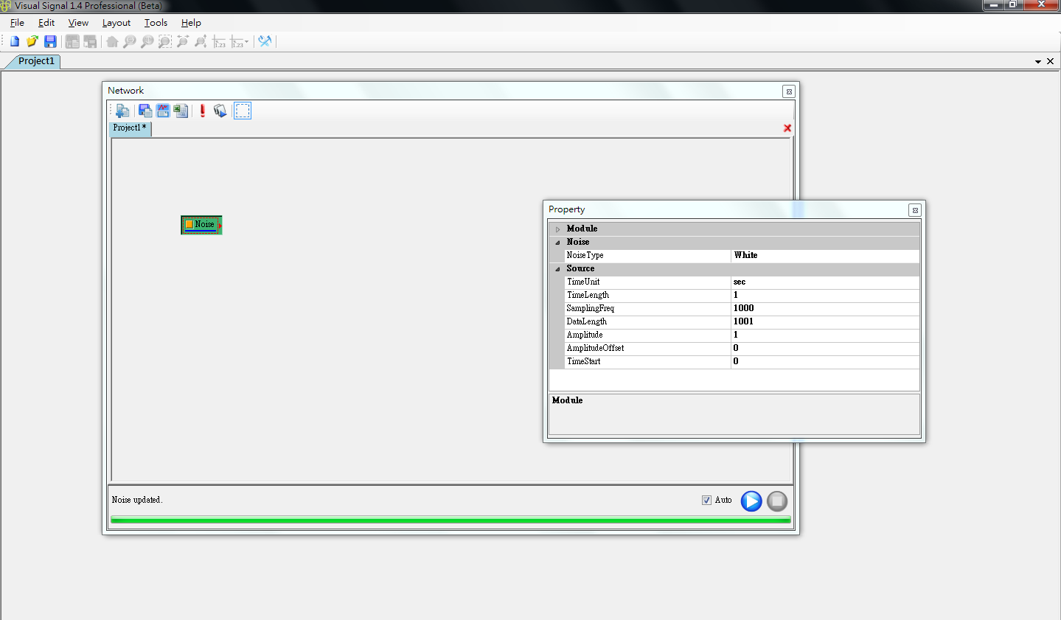Uncheck the Auto checkbox
1061x620 pixels.
pos(706,500)
